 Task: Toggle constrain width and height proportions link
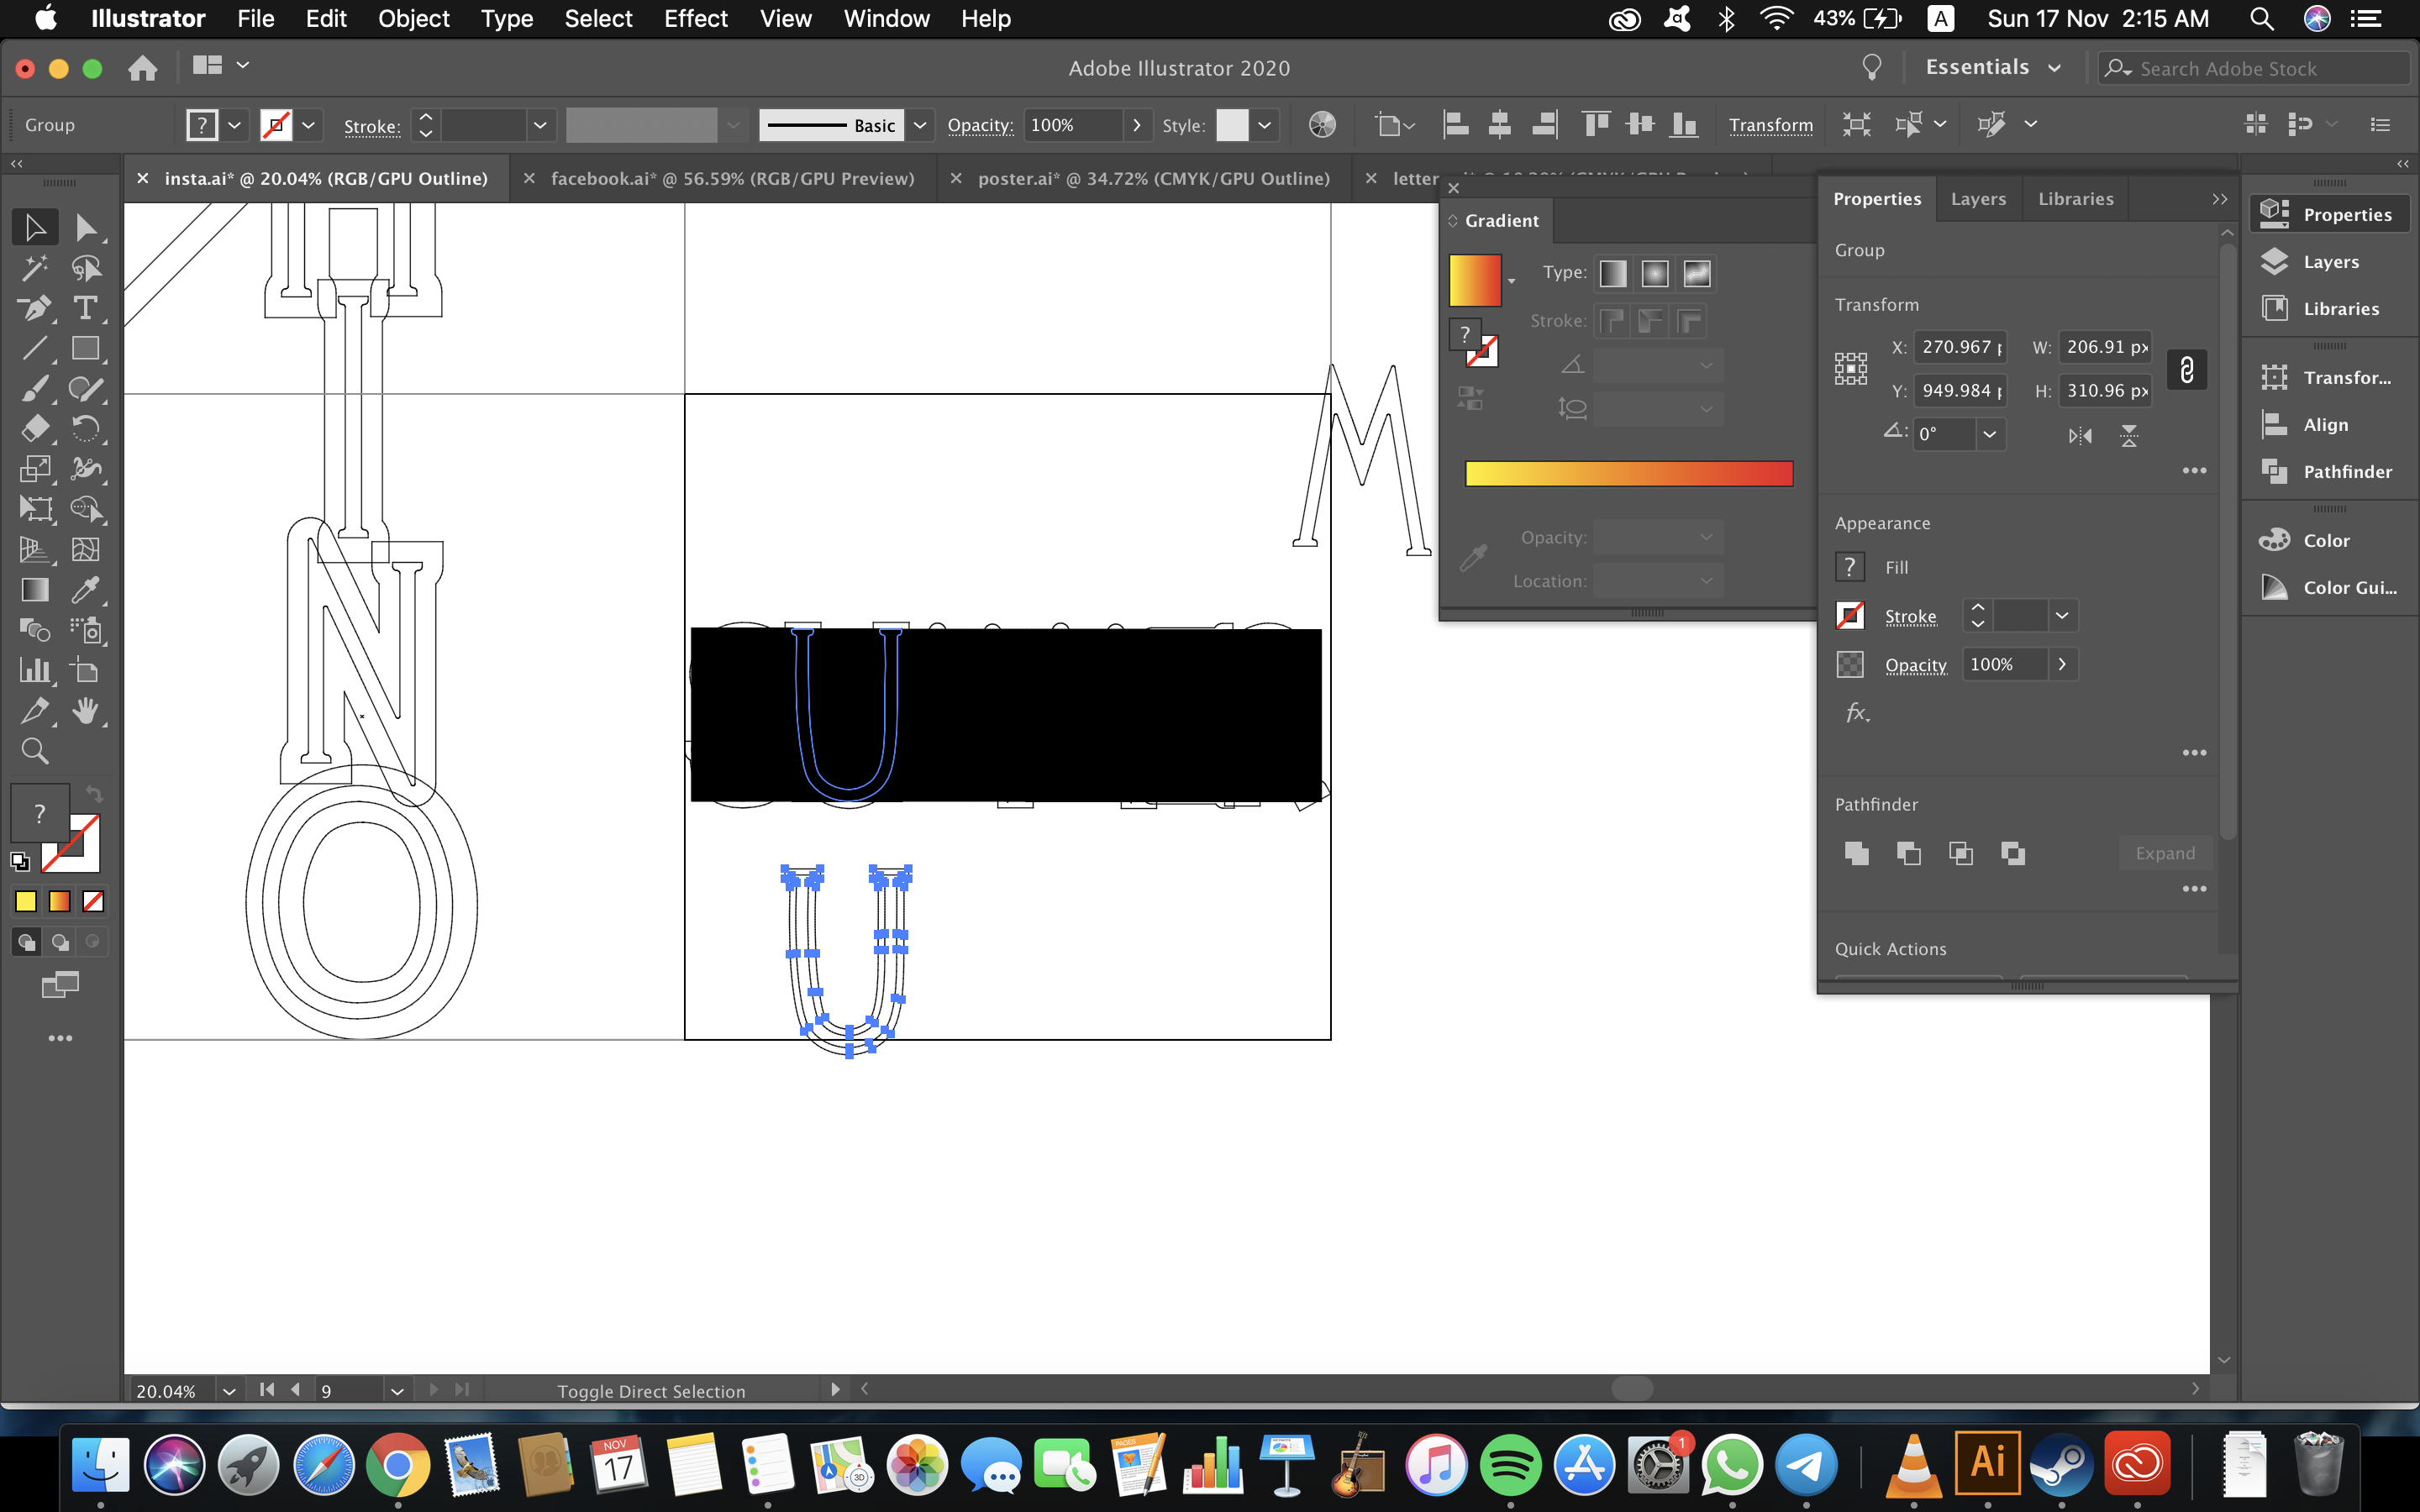[x=2186, y=369]
